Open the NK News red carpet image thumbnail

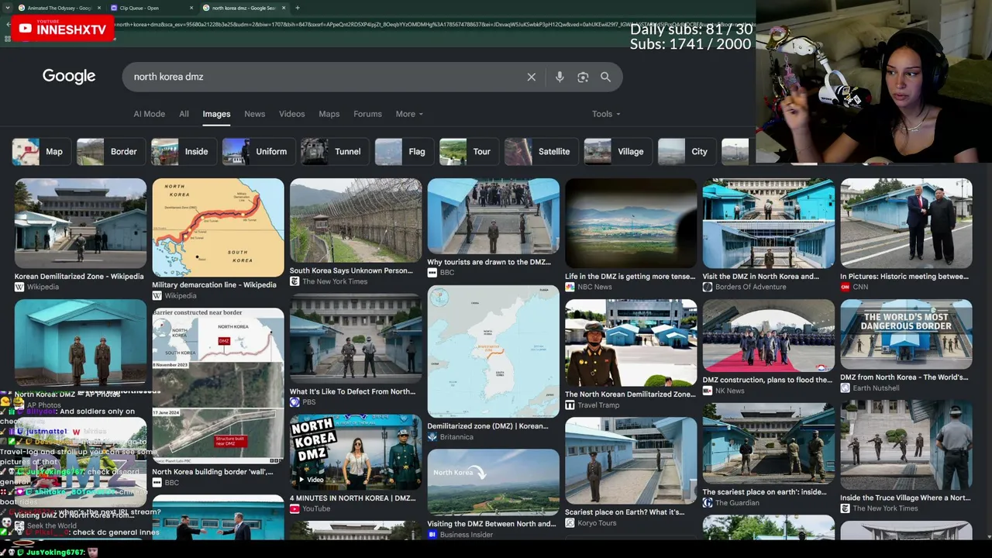coord(769,336)
